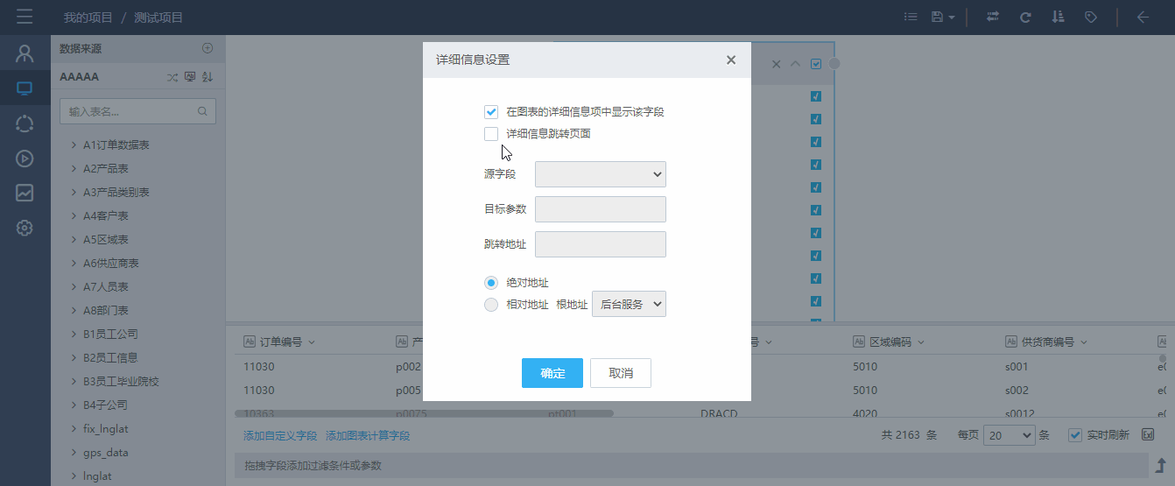
Task: Enable the 详细信息跳转页面 checkbox
Action: (491, 134)
